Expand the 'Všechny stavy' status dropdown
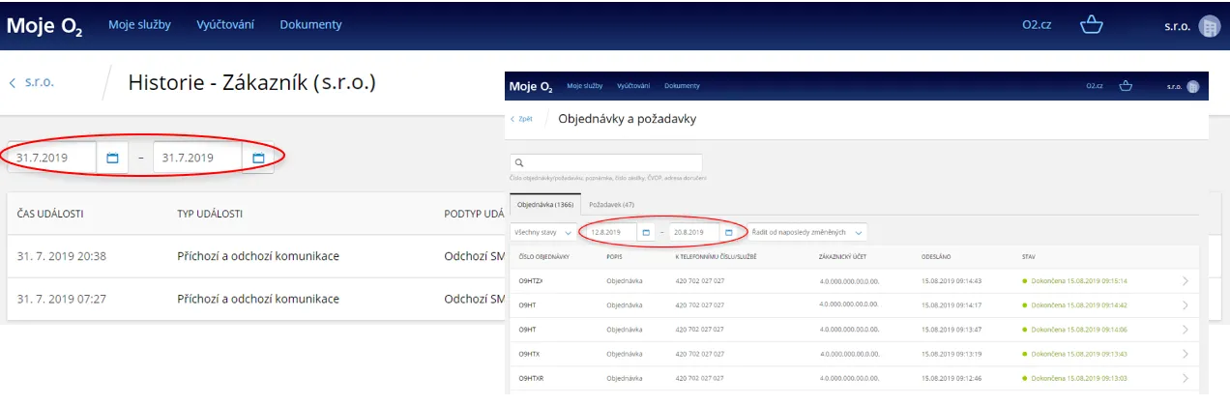 [542, 232]
